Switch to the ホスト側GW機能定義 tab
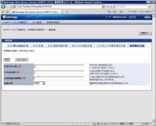 [x=18, y=46]
